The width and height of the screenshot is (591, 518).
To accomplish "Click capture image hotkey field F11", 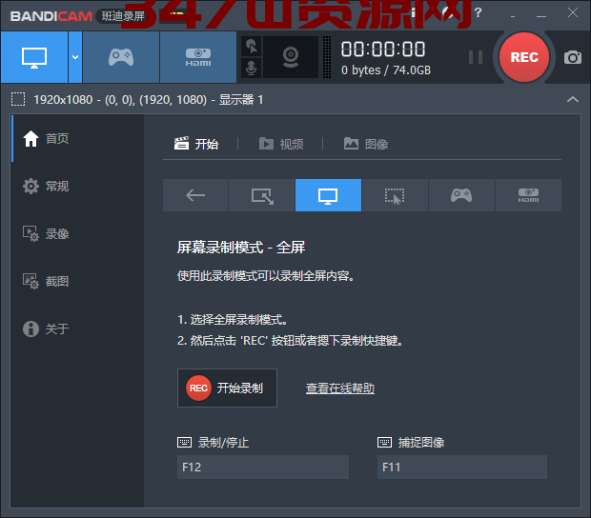I will point(462,468).
